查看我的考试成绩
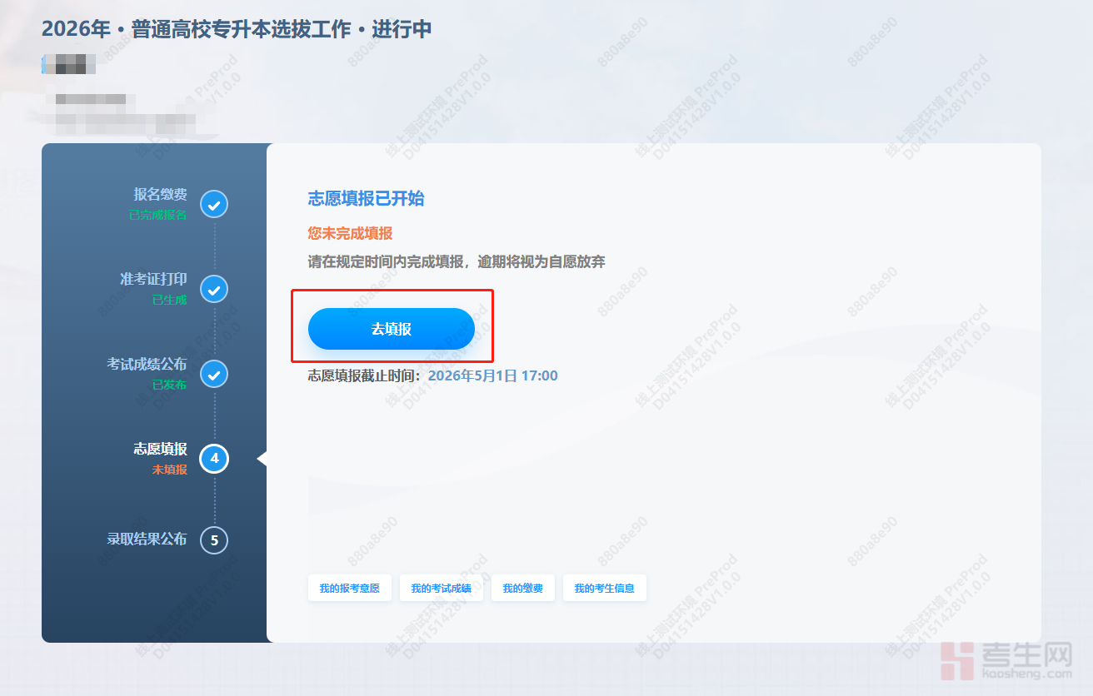This screenshot has height=696, width=1093. [x=441, y=588]
